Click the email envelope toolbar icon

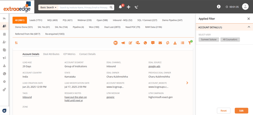pos(160,43)
